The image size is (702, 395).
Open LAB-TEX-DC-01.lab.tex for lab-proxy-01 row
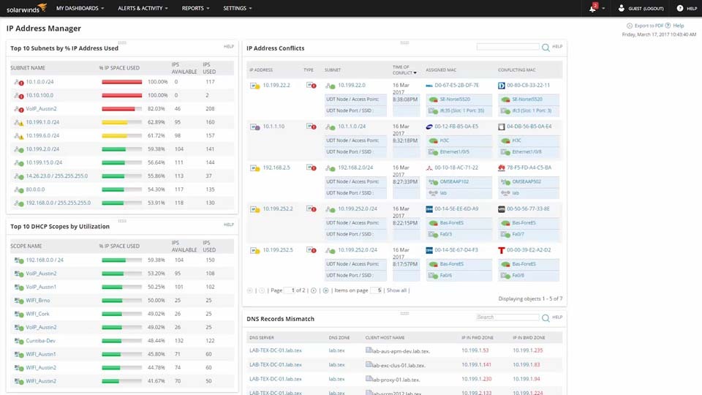[x=276, y=379]
